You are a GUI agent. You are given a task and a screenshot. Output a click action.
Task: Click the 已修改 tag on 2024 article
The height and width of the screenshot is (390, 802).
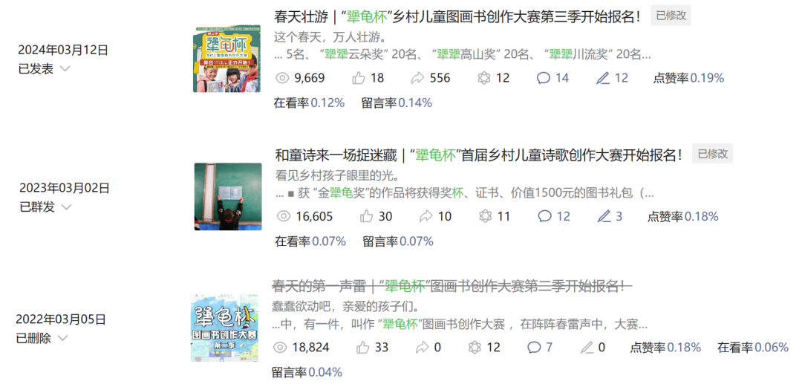pos(671,16)
